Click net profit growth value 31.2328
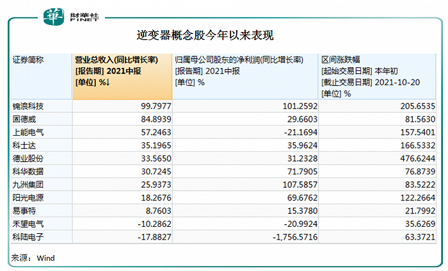This screenshot has width=448, height=271. pyautogui.click(x=302, y=158)
